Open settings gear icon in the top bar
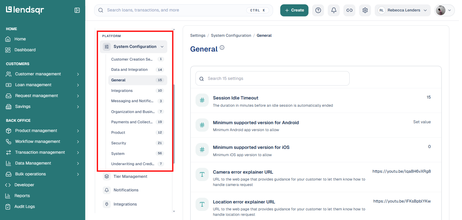This screenshot has width=462, height=220. click(x=365, y=10)
